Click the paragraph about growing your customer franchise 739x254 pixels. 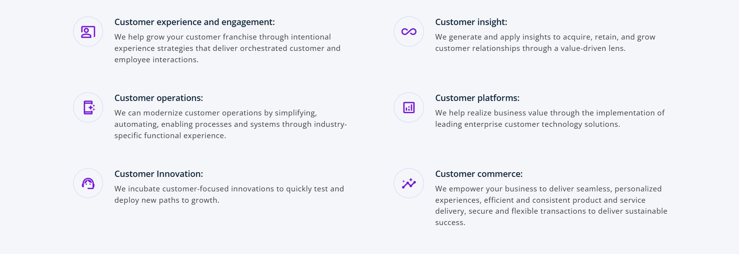click(x=227, y=48)
